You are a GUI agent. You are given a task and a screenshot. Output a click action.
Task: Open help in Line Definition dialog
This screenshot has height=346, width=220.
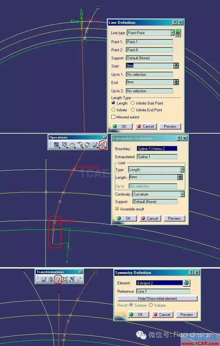(175, 23)
